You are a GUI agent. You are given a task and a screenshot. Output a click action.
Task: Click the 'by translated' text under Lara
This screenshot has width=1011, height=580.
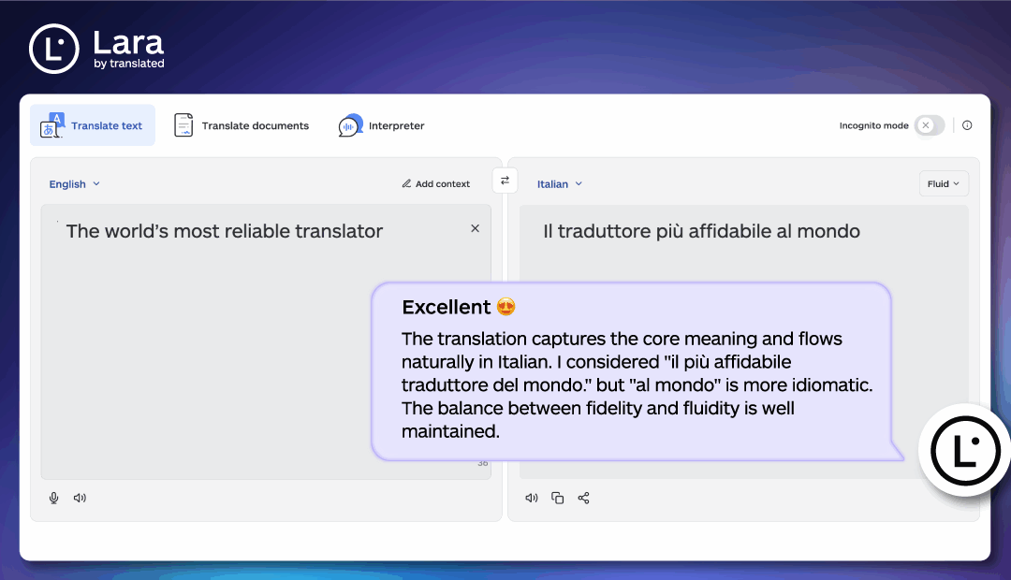pos(129,64)
